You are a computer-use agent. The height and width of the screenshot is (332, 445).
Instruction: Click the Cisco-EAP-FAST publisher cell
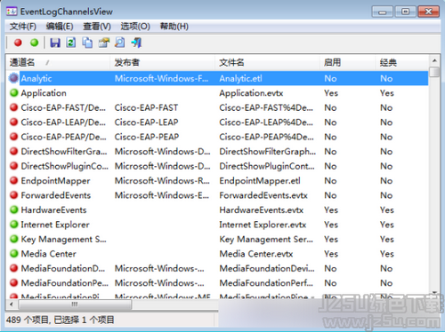[146, 107]
